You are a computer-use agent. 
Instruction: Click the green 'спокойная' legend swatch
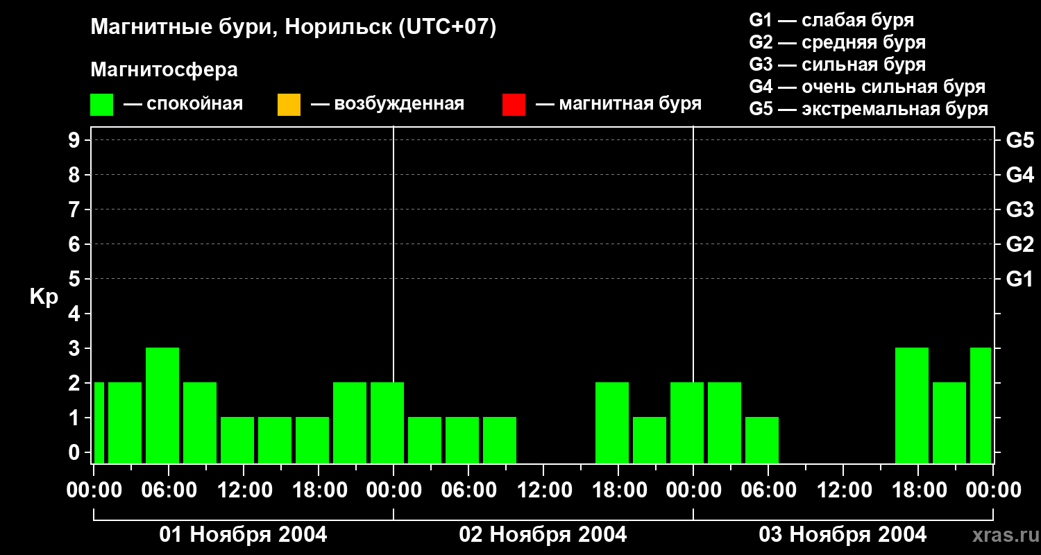pos(101,105)
